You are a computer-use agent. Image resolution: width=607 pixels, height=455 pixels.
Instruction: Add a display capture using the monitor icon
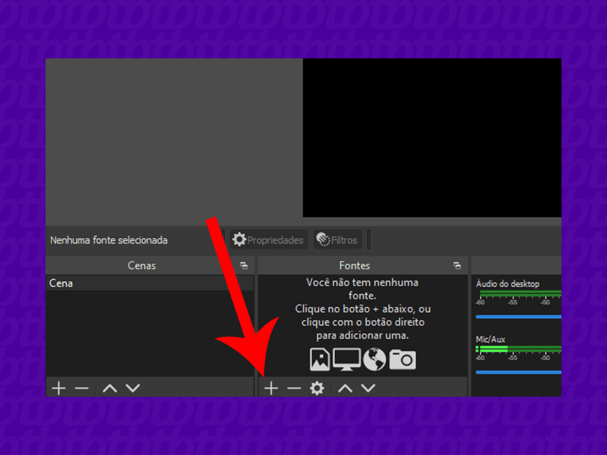pyautogui.click(x=346, y=359)
